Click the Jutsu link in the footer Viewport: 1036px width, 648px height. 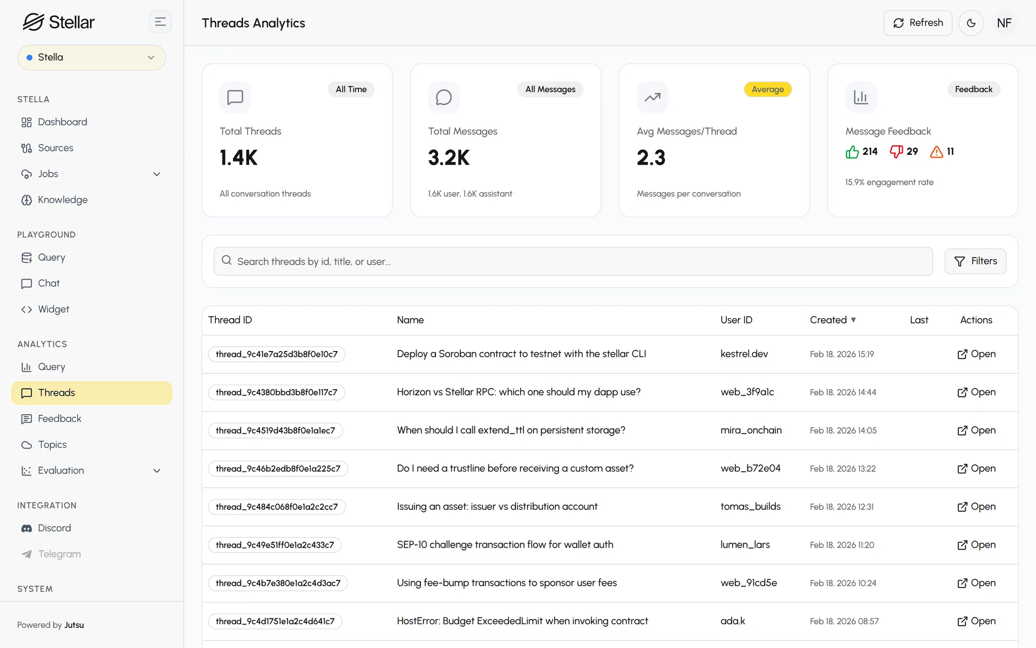[74, 625]
